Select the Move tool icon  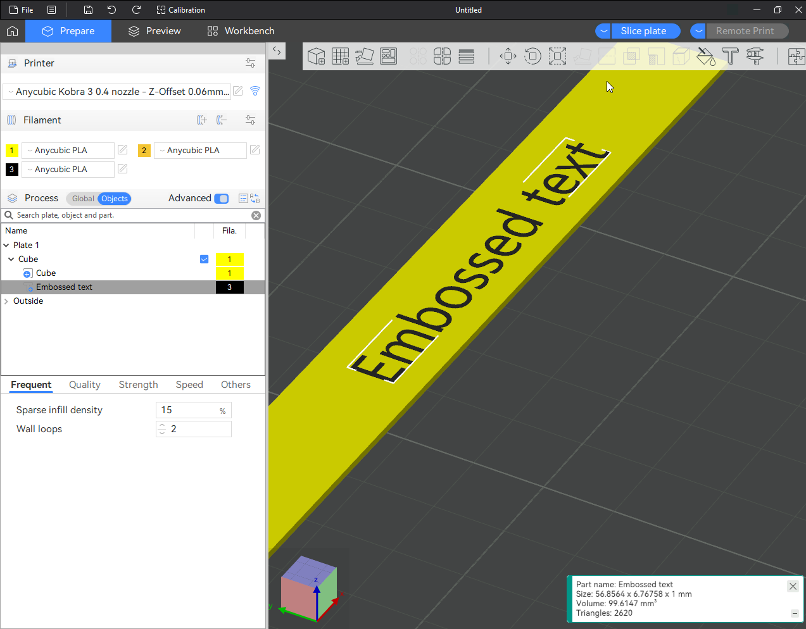[508, 56]
